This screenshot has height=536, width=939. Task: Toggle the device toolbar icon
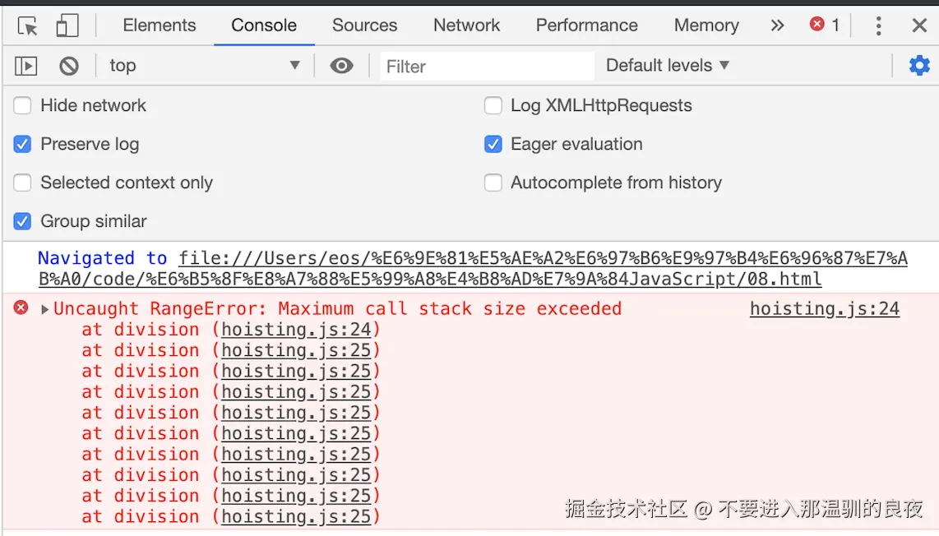[67, 25]
